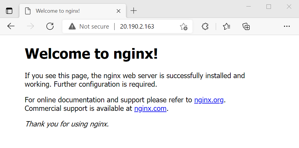Go back to the previous page
The image size is (299, 148).
coord(11,26)
